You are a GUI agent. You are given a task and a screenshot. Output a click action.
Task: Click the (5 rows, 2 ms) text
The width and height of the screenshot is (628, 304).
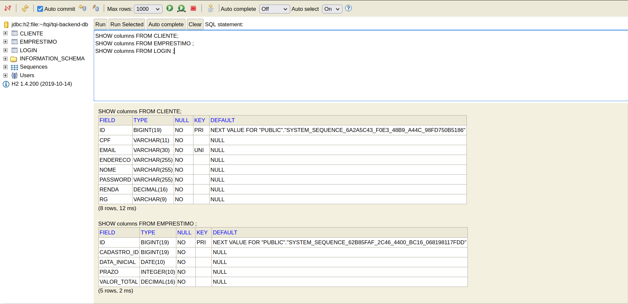pyautogui.click(x=116, y=291)
